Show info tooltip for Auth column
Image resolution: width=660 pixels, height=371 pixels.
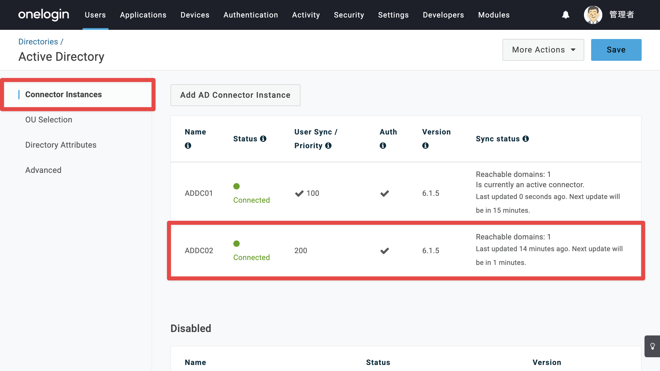[383, 146]
